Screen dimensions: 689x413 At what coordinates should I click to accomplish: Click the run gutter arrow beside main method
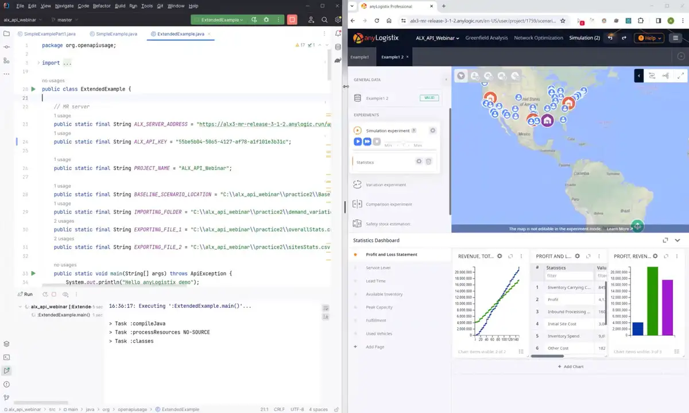pos(33,273)
